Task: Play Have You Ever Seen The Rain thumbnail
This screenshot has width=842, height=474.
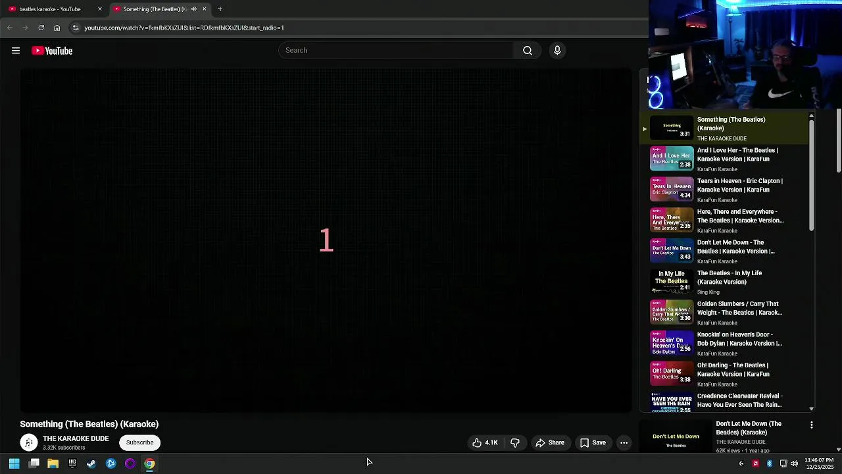Action: click(672, 403)
